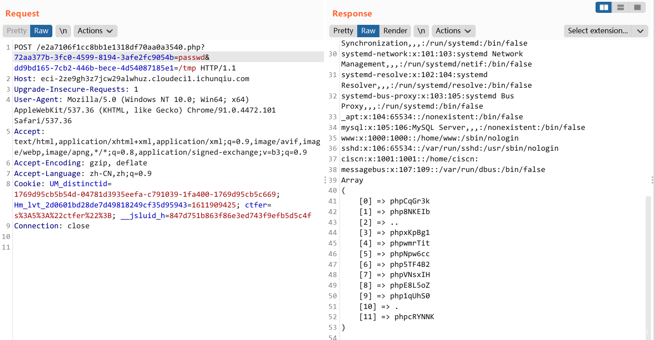The image size is (655, 340).
Task: Click the __jsluid_h cookie value
Action: tap(241, 215)
